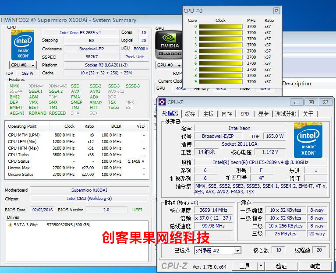Click the Intel Xeon E5-2689 v4 name field

click(80, 32)
